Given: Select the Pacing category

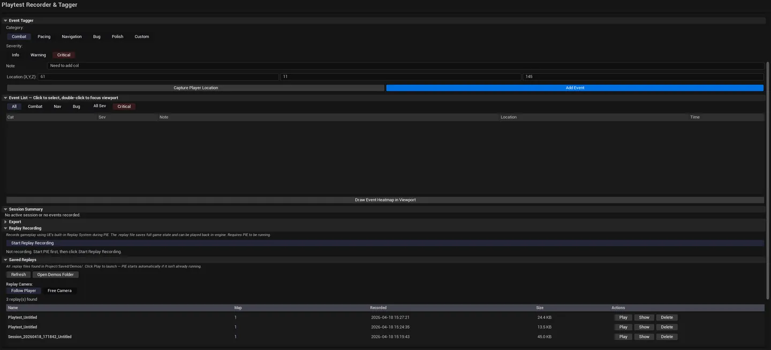Looking at the screenshot, I should tap(44, 36).
